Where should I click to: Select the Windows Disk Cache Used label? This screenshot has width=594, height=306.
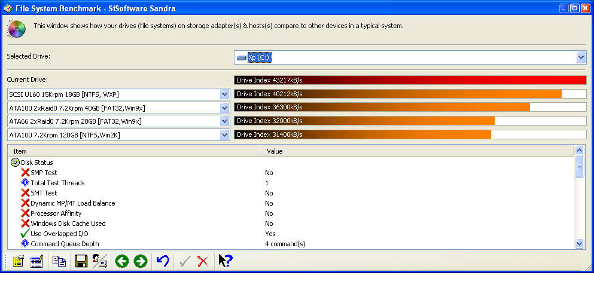coord(68,224)
